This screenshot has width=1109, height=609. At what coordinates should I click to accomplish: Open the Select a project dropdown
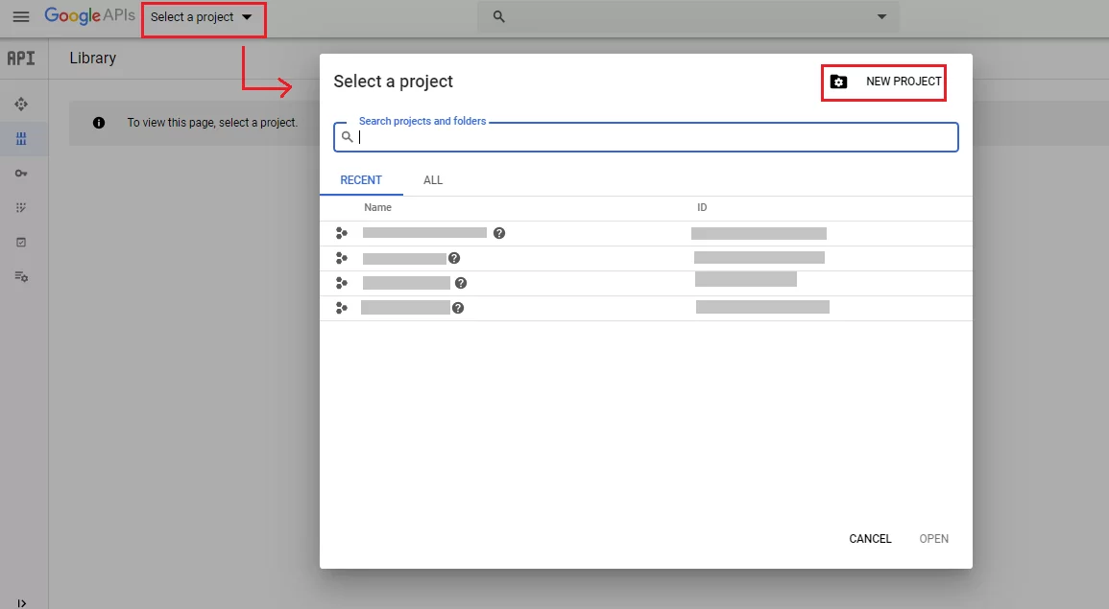tap(203, 16)
